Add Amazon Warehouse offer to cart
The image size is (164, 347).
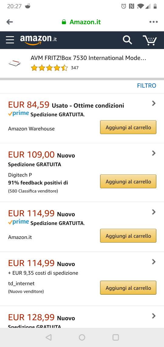(x=128, y=127)
